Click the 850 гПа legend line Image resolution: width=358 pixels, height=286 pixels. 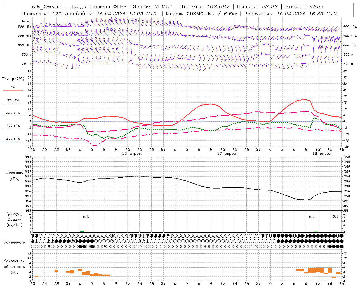(13, 116)
